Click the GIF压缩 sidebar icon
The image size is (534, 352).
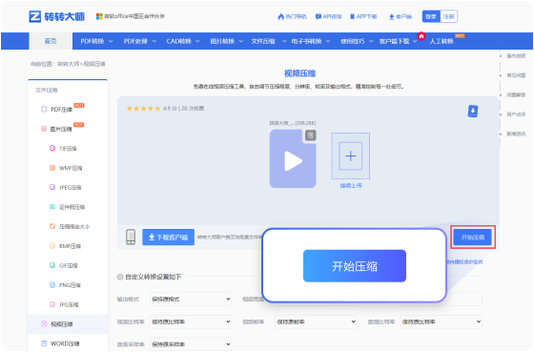(x=52, y=265)
